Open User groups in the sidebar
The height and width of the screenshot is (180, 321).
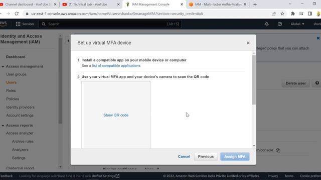coord(16,74)
